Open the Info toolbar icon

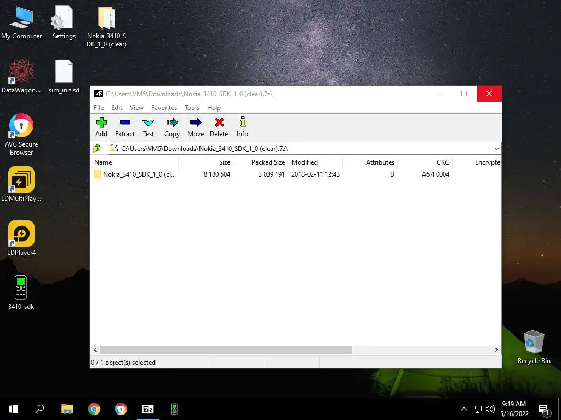(242, 127)
